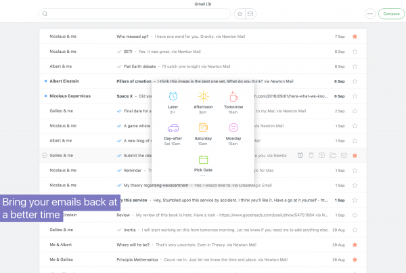Unstar the Principia Mathematica email

pos(355,259)
